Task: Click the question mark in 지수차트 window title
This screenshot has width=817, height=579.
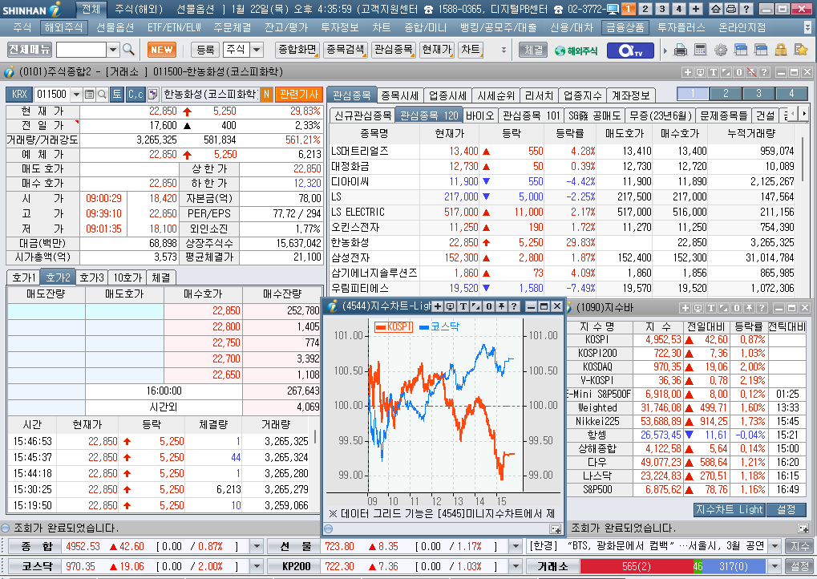Action: (x=514, y=306)
